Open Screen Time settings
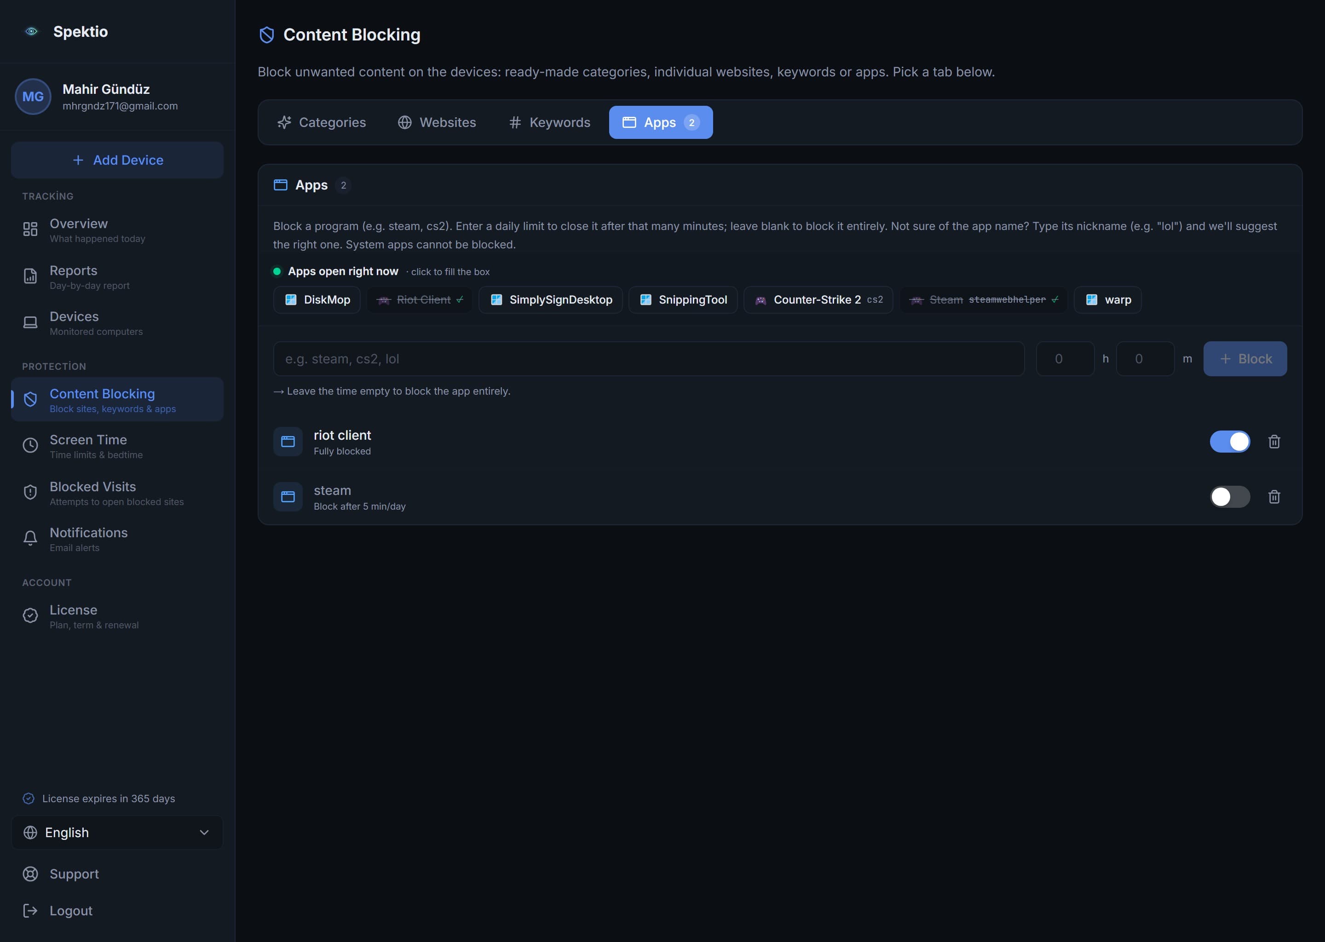 117,446
